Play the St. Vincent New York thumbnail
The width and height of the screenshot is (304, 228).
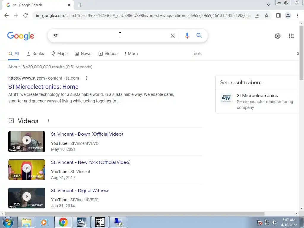click(x=27, y=170)
